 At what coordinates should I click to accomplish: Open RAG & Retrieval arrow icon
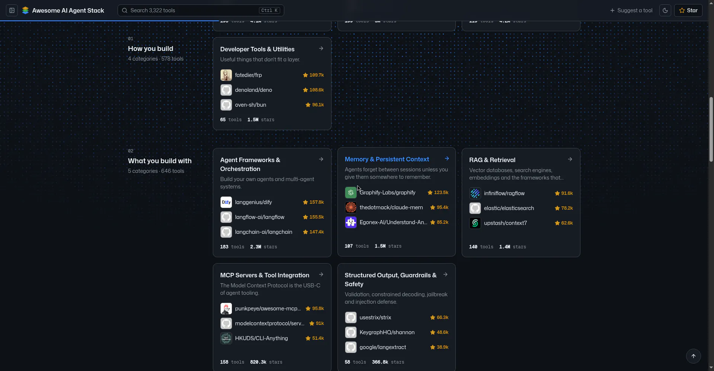570,159
